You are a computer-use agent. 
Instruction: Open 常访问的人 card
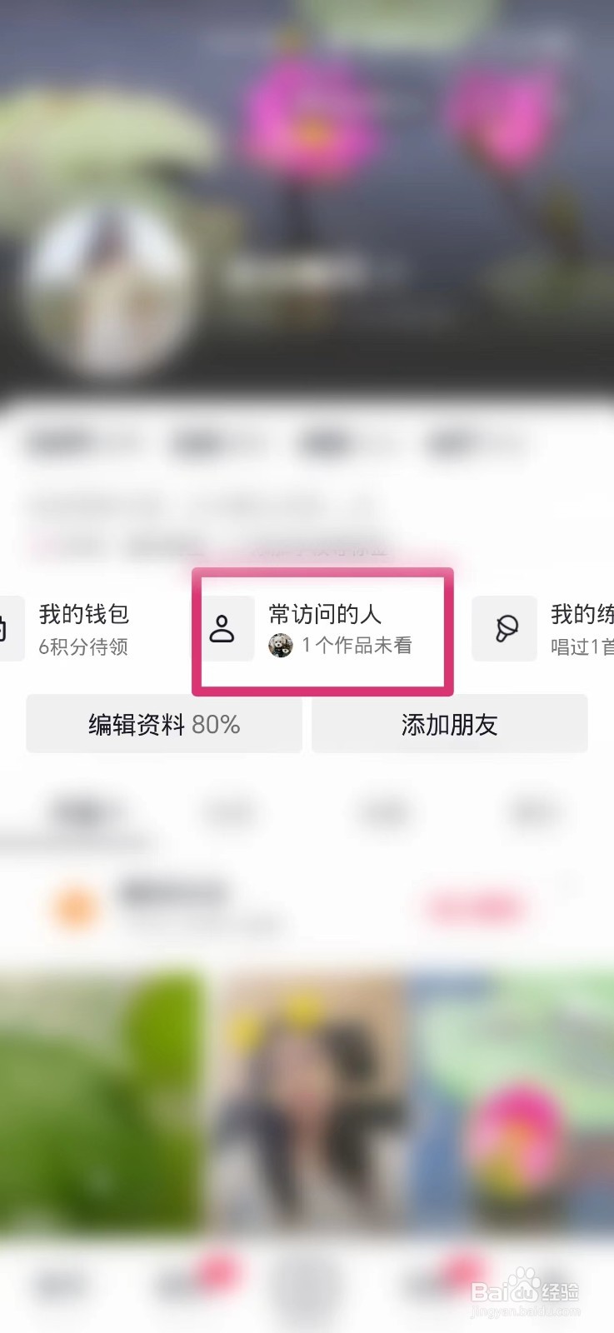322,630
